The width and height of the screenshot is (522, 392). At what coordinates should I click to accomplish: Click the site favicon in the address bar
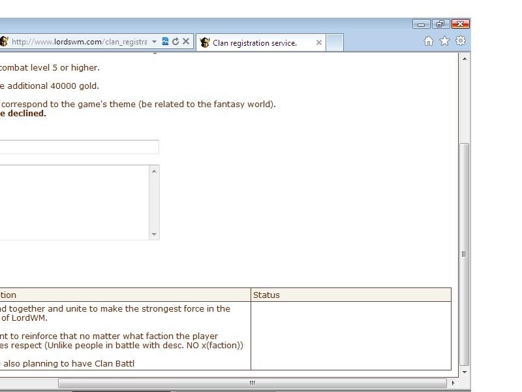[4, 42]
